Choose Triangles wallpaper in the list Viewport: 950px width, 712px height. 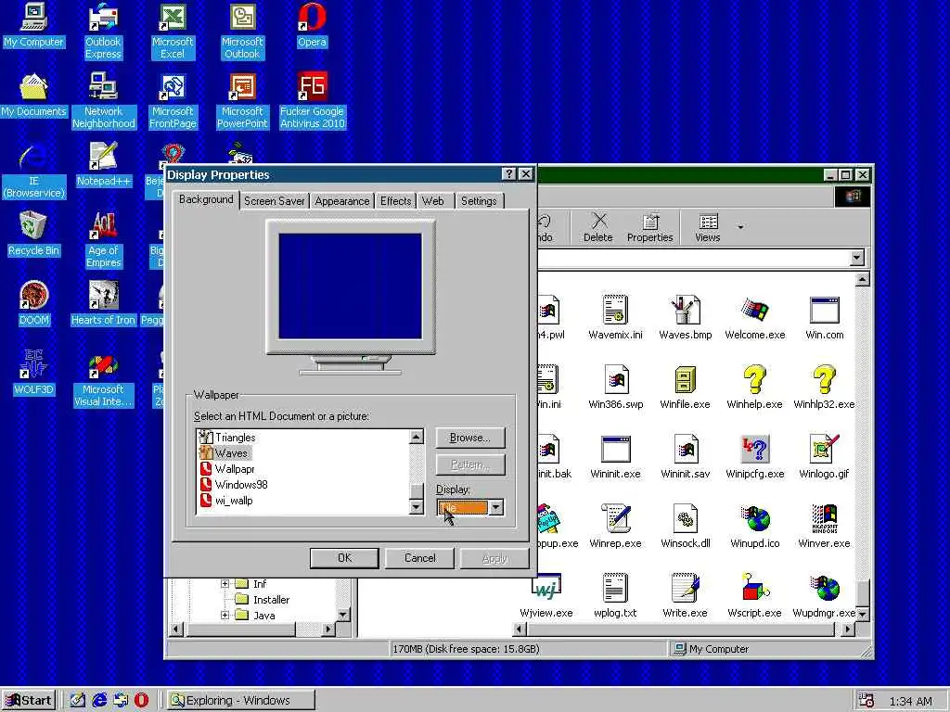[x=227, y=438]
